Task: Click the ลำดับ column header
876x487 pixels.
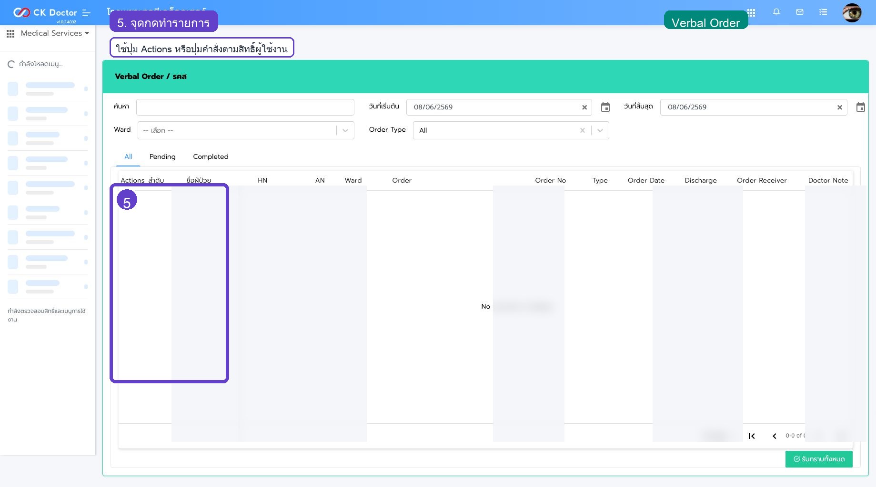Action: click(x=156, y=180)
